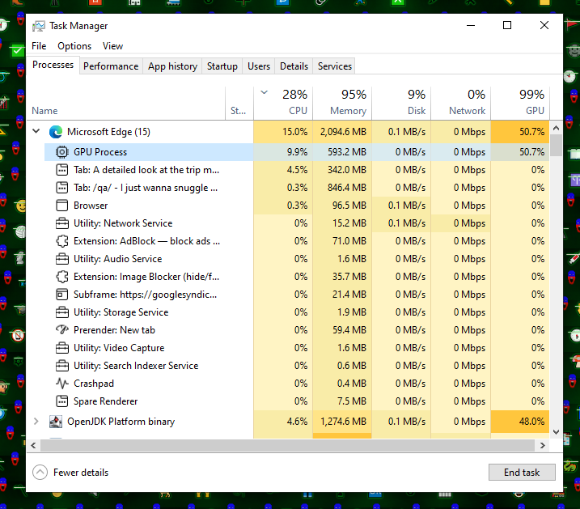This screenshot has height=509, width=580.
Task: Click the OpenJDK Platform binary icon
Action: tap(56, 422)
